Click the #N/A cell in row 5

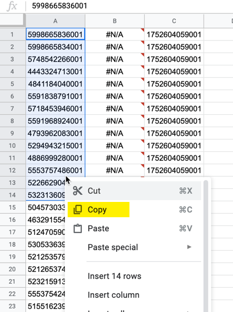(115, 84)
